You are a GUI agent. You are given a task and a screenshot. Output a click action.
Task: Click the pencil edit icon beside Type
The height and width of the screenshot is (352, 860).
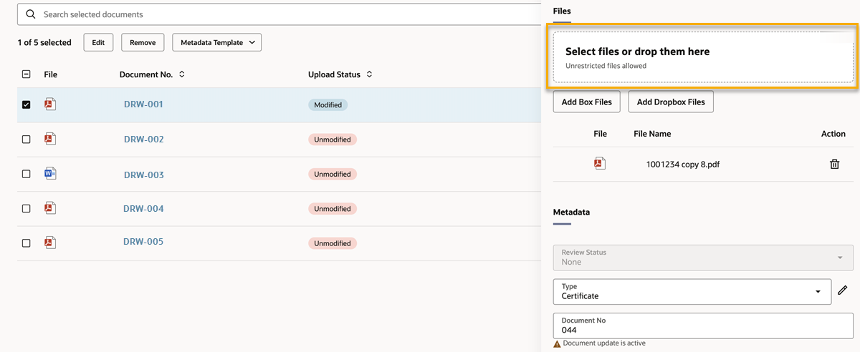(x=843, y=290)
